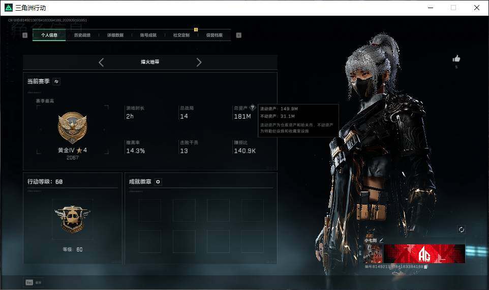
Task: Click the 等级: 60 label under badge
Action: [72, 249]
